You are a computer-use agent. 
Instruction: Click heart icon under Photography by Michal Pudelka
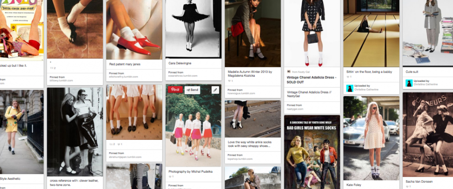(x=170, y=177)
